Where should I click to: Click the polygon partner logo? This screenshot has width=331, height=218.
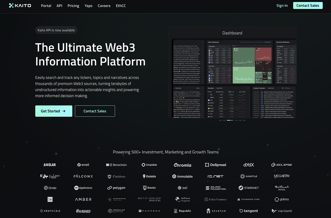(x=116, y=188)
